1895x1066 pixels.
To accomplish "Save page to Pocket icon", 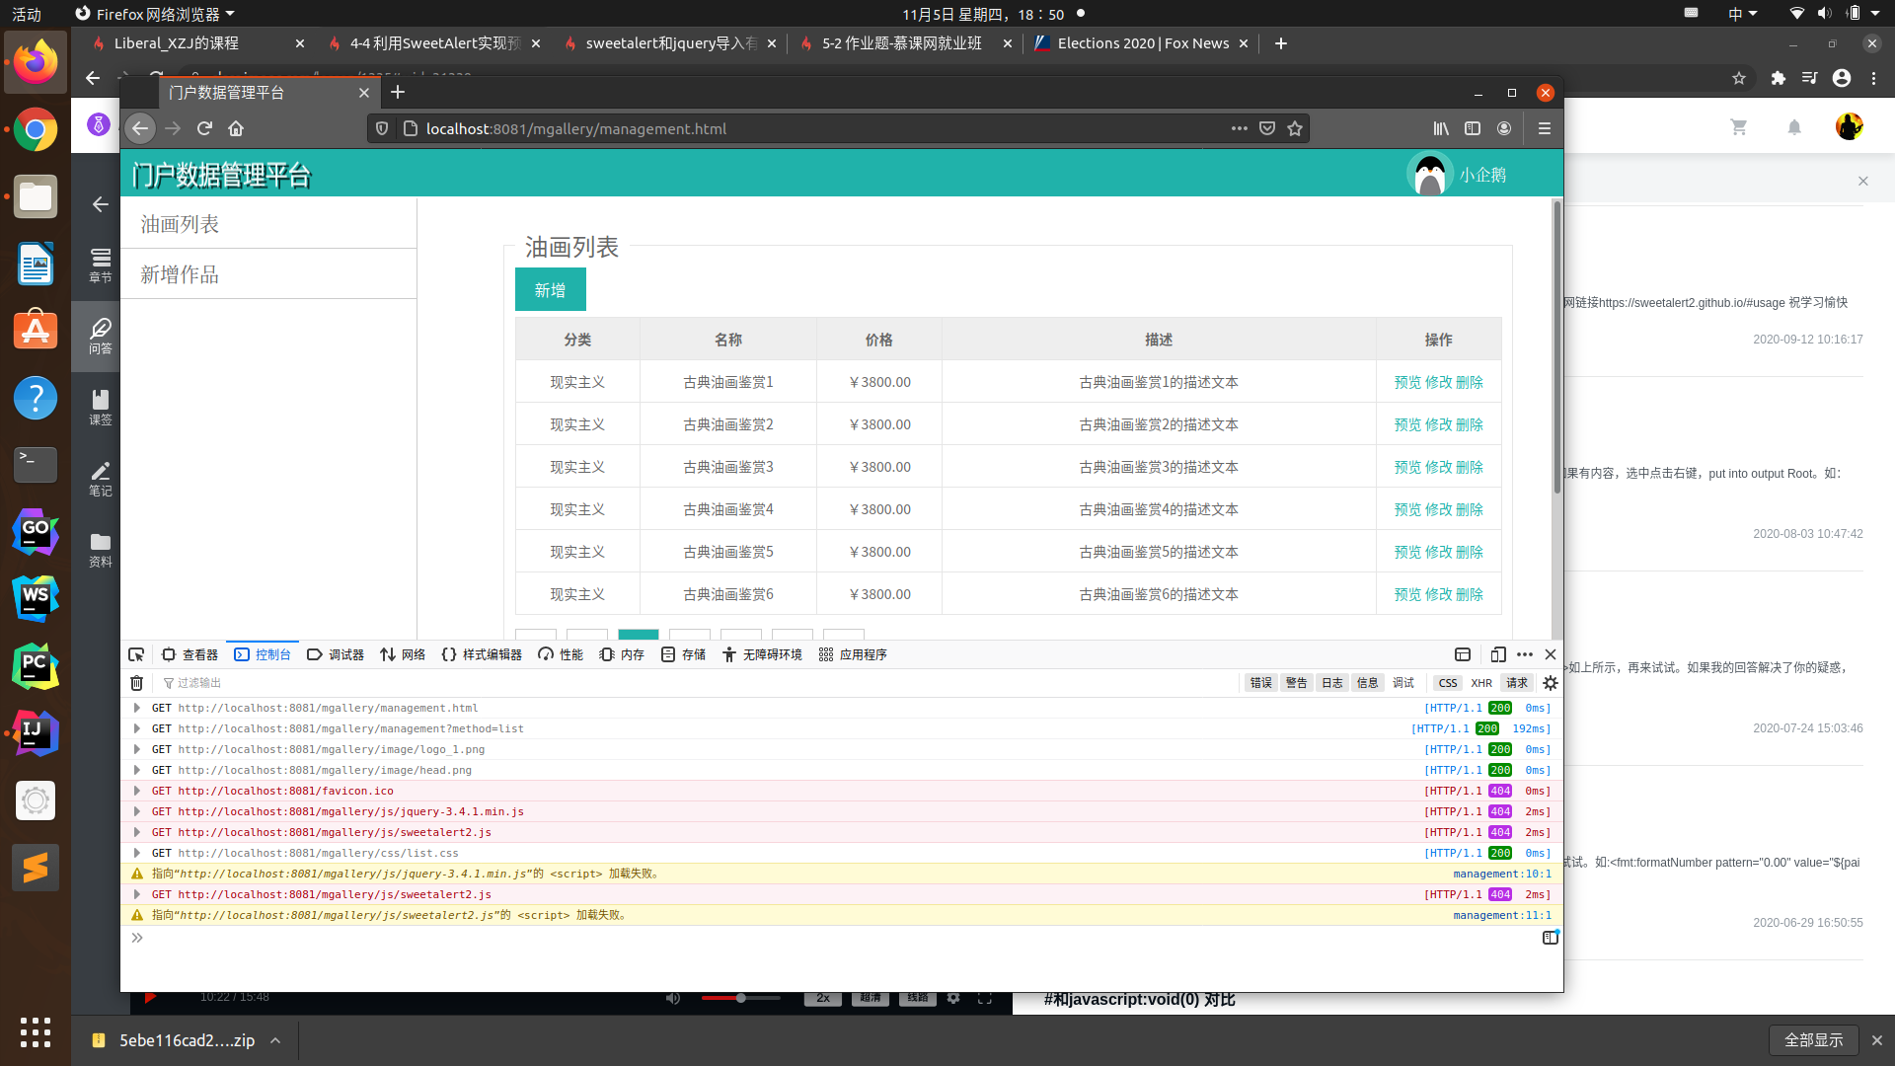I will [x=1267, y=128].
